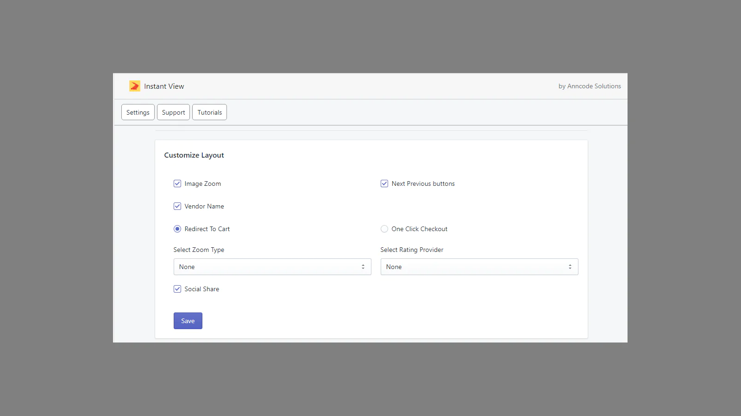Click the One Click Checkout label text

420,229
